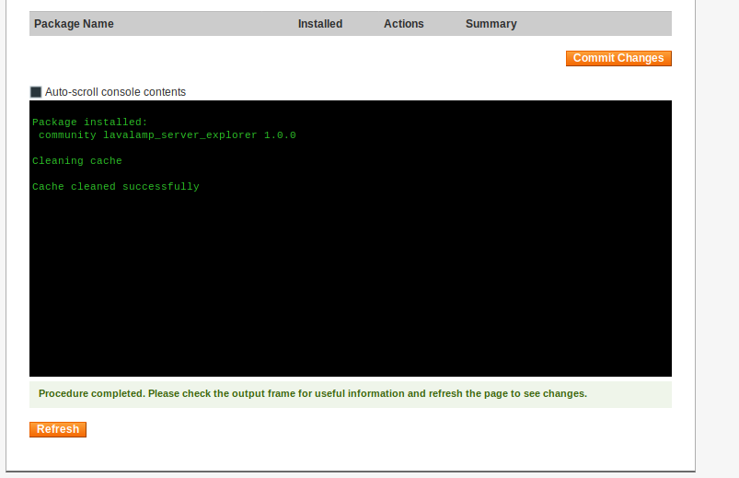The image size is (739, 478).
Task: Toggle the Auto-scroll console contents checkbox
Action: click(36, 92)
